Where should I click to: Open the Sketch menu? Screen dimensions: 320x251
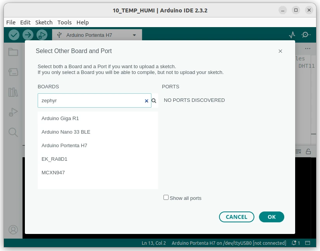(x=44, y=22)
